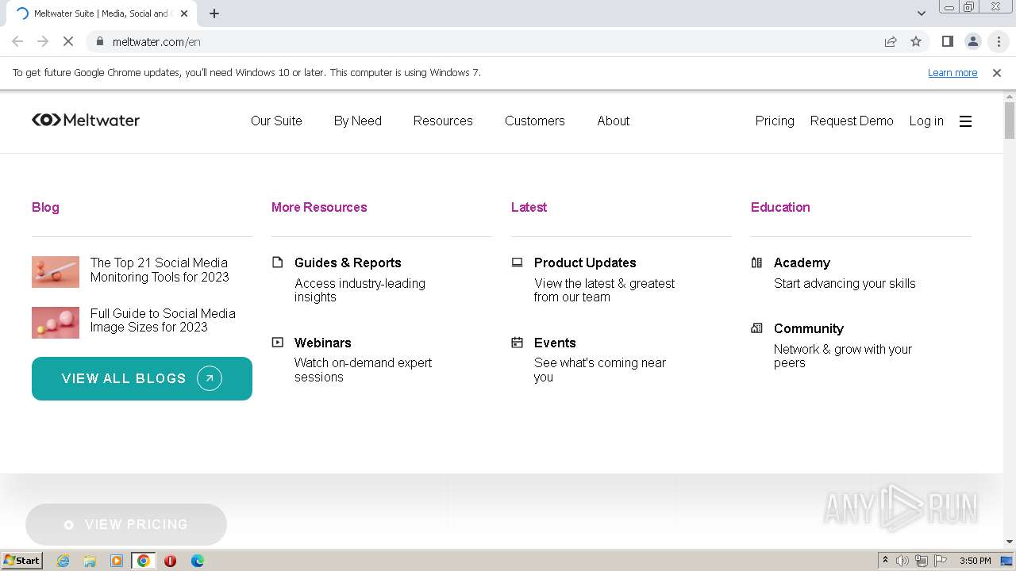Open the Webinars link
Image resolution: width=1016 pixels, height=571 pixels.
click(323, 343)
